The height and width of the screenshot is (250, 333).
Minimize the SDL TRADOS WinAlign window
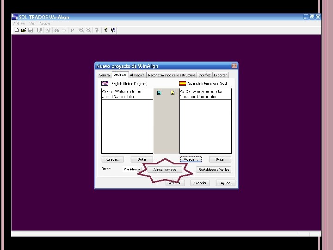point(306,17)
